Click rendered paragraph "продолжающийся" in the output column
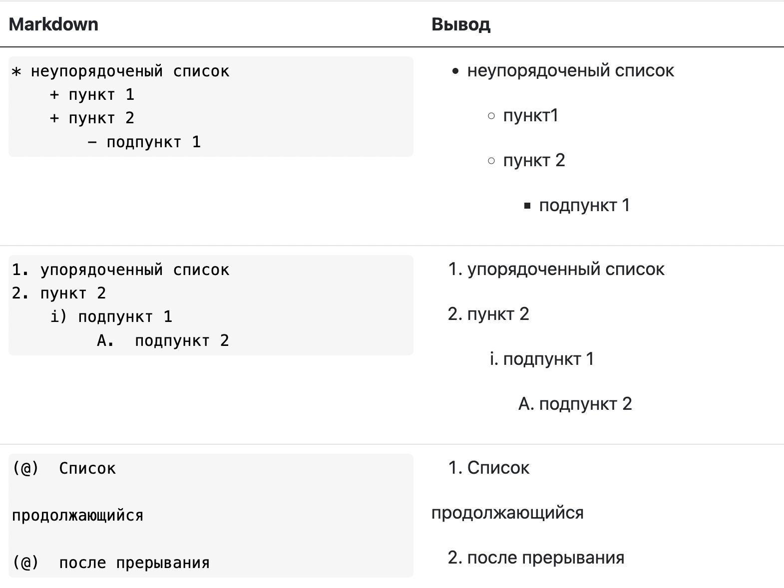The height and width of the screenshot is (588, 784). pos(507,513)
